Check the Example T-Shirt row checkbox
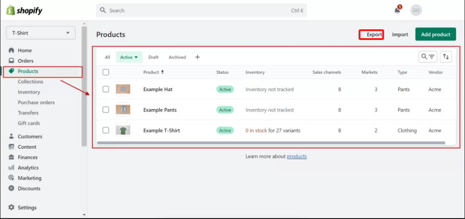The image size is (465, 219). 106,130
